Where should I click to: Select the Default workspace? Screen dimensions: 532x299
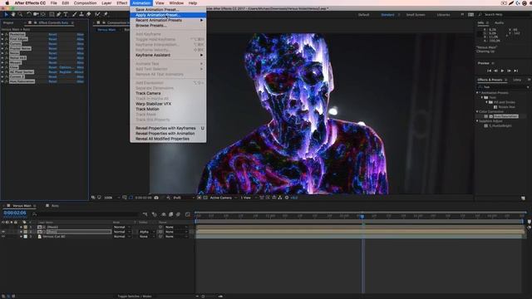pos(364,15)
